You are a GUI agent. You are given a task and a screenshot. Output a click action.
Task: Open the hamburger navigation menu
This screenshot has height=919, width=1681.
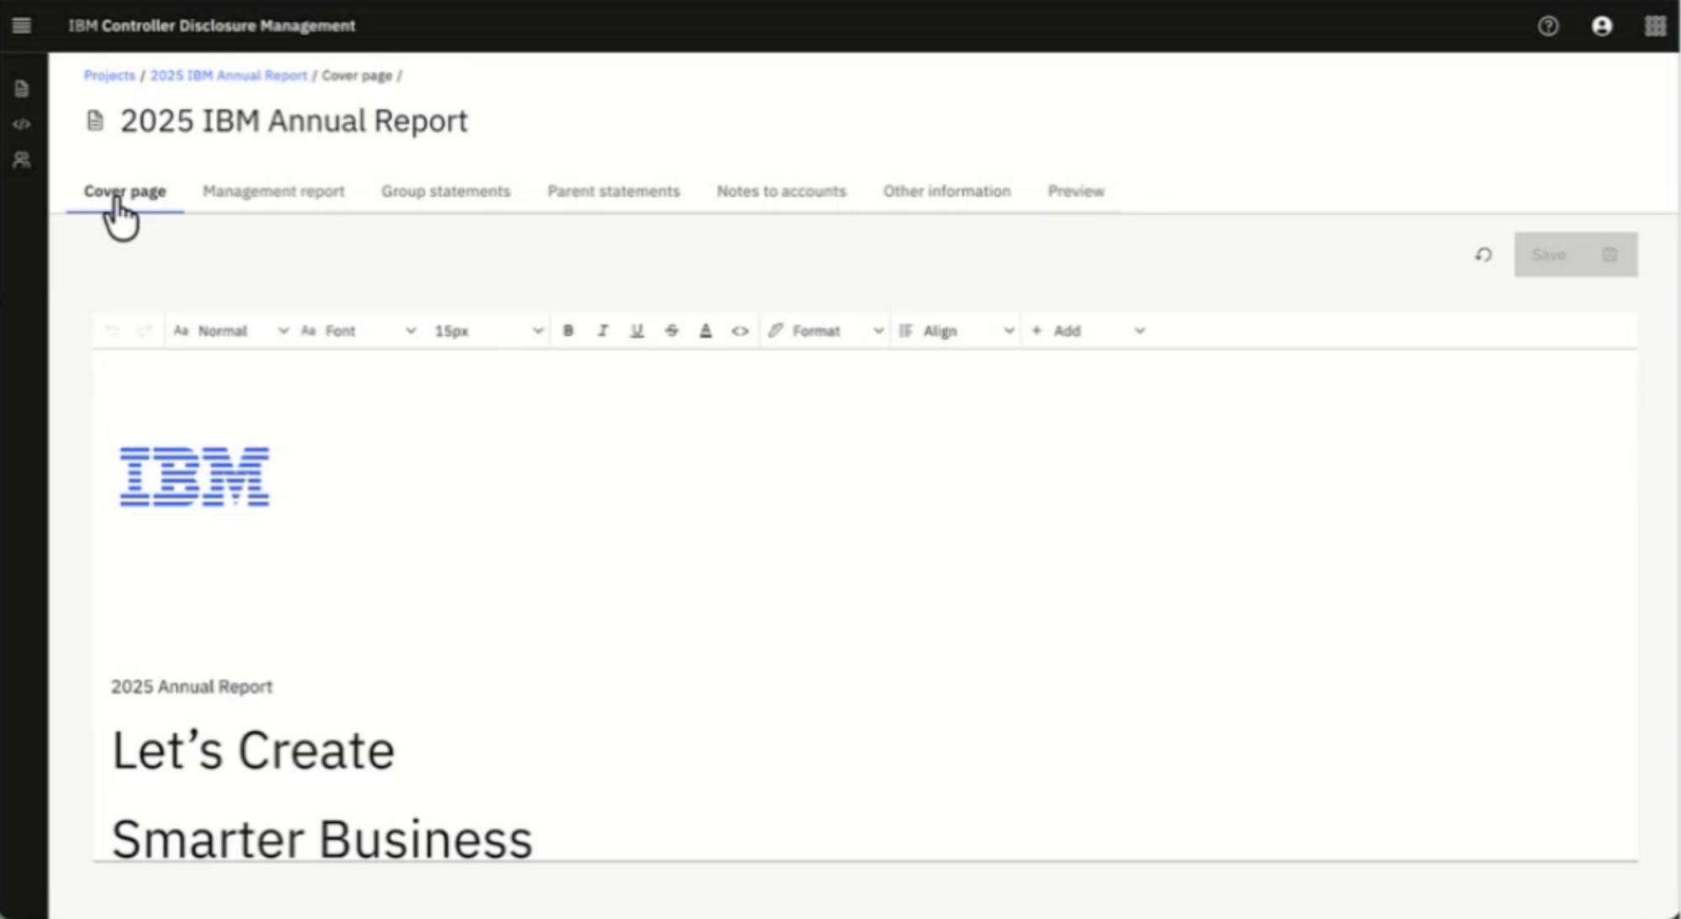pos(22,25)
